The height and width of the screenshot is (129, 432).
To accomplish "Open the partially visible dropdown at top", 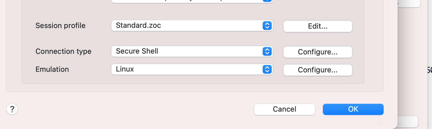I will [192, 1].
